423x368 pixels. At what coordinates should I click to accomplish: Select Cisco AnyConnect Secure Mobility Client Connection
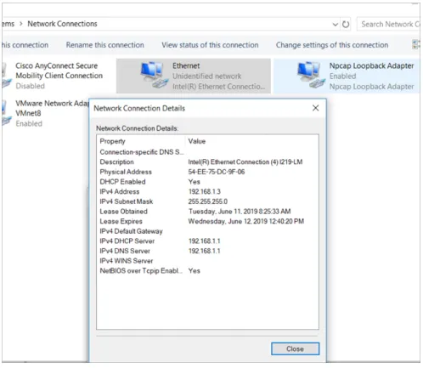tap(54, 76)
